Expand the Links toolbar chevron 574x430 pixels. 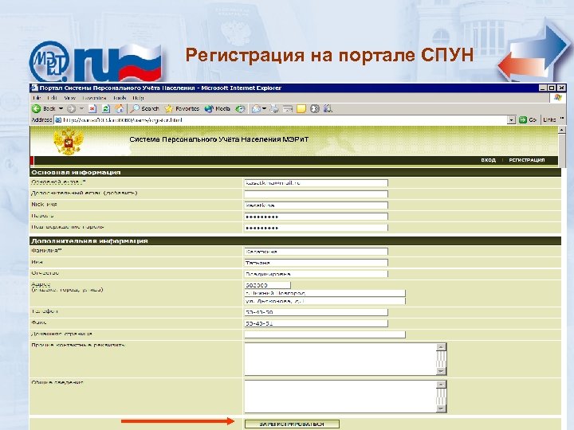tap(562, 119)
